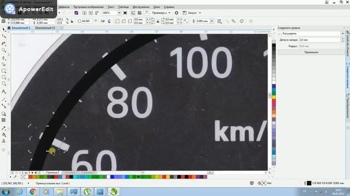Toggle the lock ratio padlock
This screenshot has height=196, width=350.
coord(72,21)
